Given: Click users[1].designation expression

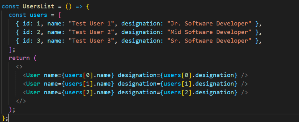Looking at the screenshot, I should click(x=199, y=84).
